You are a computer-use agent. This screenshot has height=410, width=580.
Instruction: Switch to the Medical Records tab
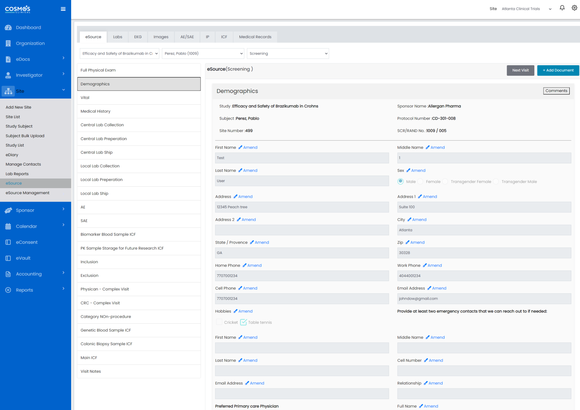255,37
